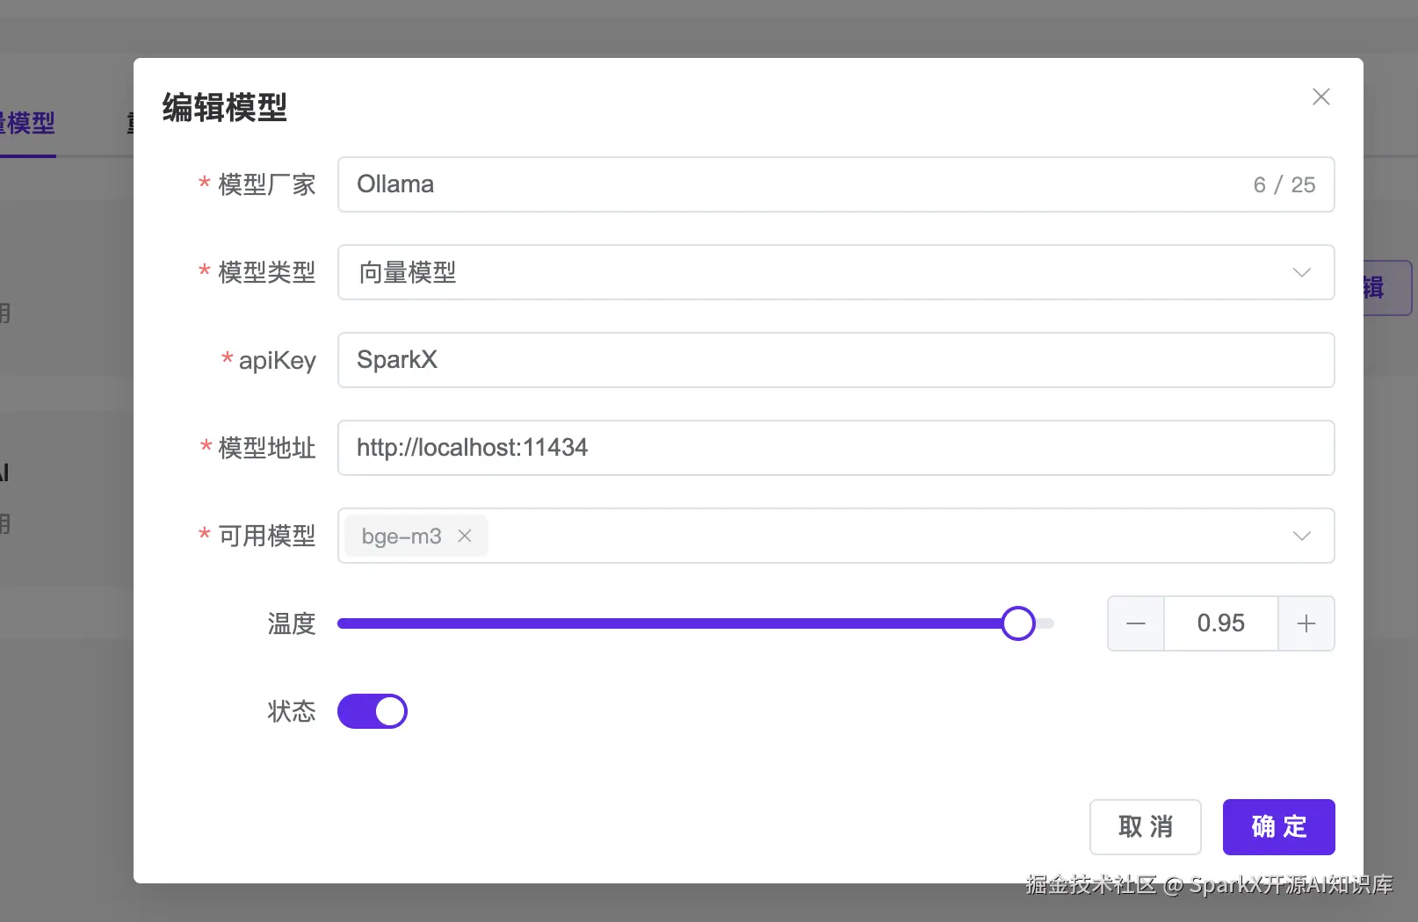Click the apiKey SparkX input field

click(836, 360)
